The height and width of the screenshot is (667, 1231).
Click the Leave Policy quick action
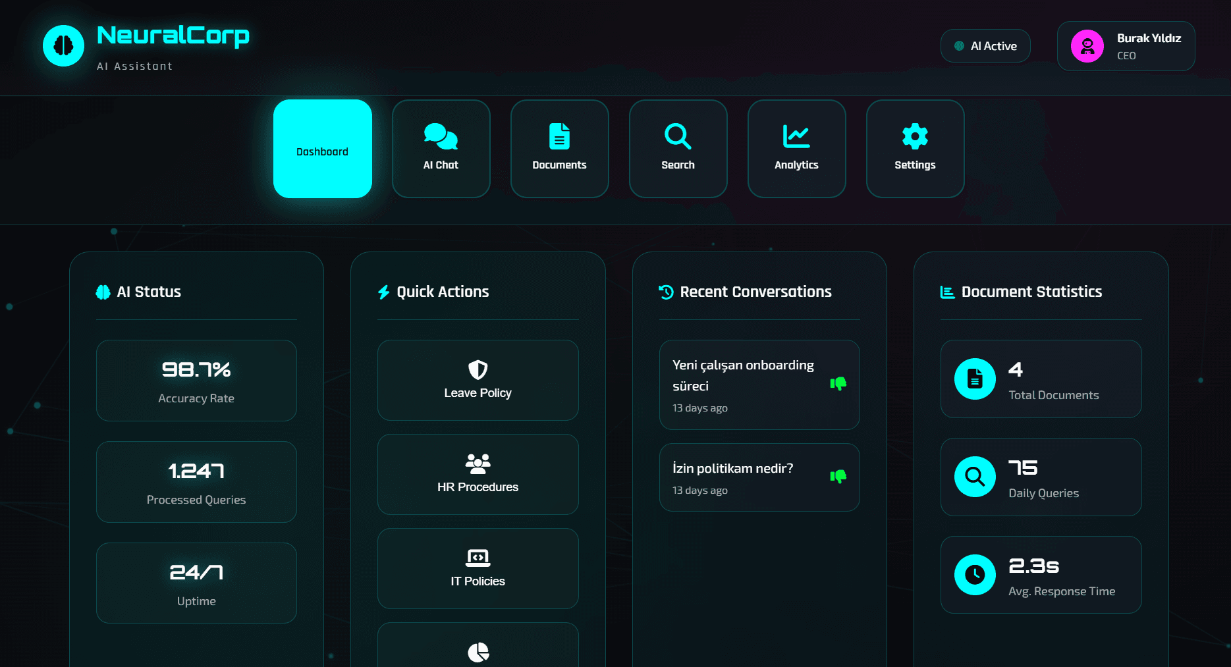478,380
